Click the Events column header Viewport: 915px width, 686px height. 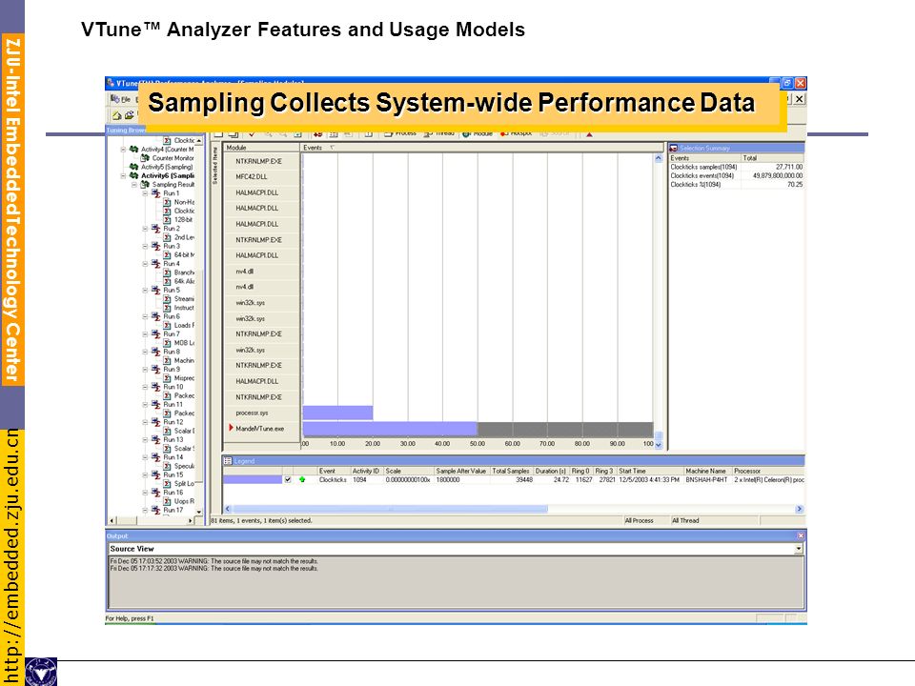pyautogui.click(x=482, y=148)
